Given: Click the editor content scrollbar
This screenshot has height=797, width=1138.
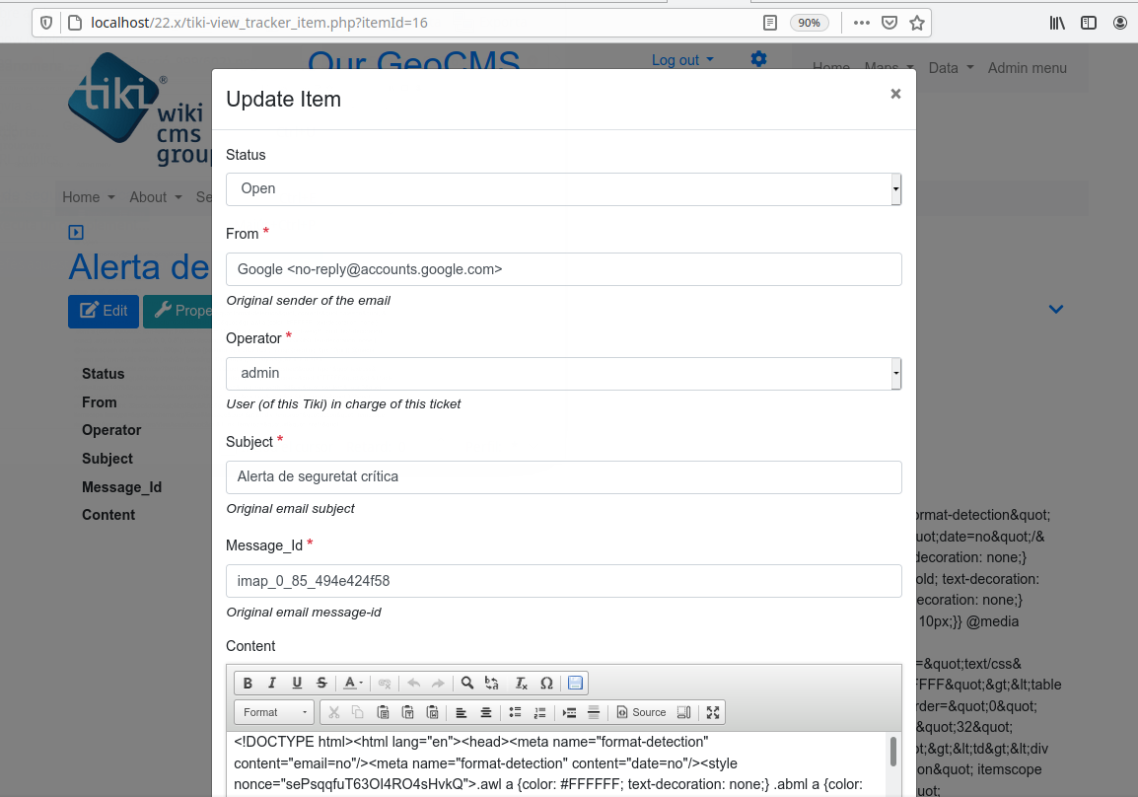Looking at the screenshot, I should pos(892,751).
